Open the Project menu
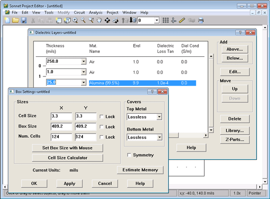Viewport: 270px width, 199px height. coord(112,12)
